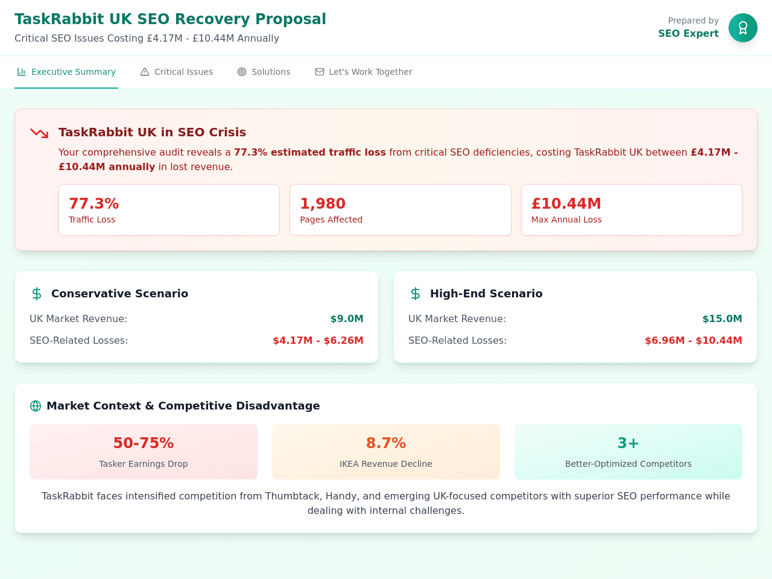Click the TaskRabbit UK SEO Recovery Proposal title
Viewport: 772px width, 579px height.
coord(170,19)
